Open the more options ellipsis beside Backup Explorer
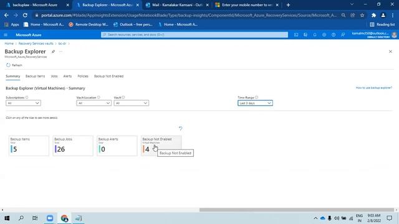 60,52
